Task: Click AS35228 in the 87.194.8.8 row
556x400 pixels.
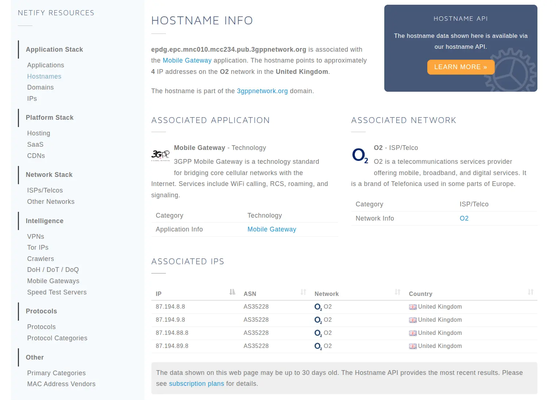Action: 256,307
